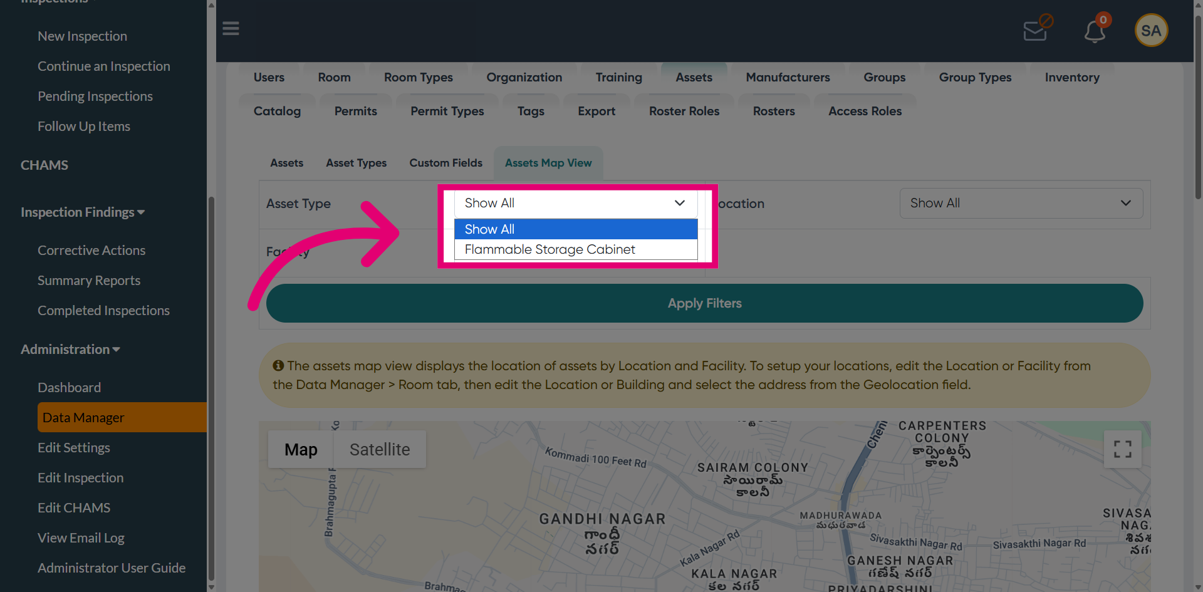Select the Map view button
This screenshot has width=1203, height=592.
point(301,449)
